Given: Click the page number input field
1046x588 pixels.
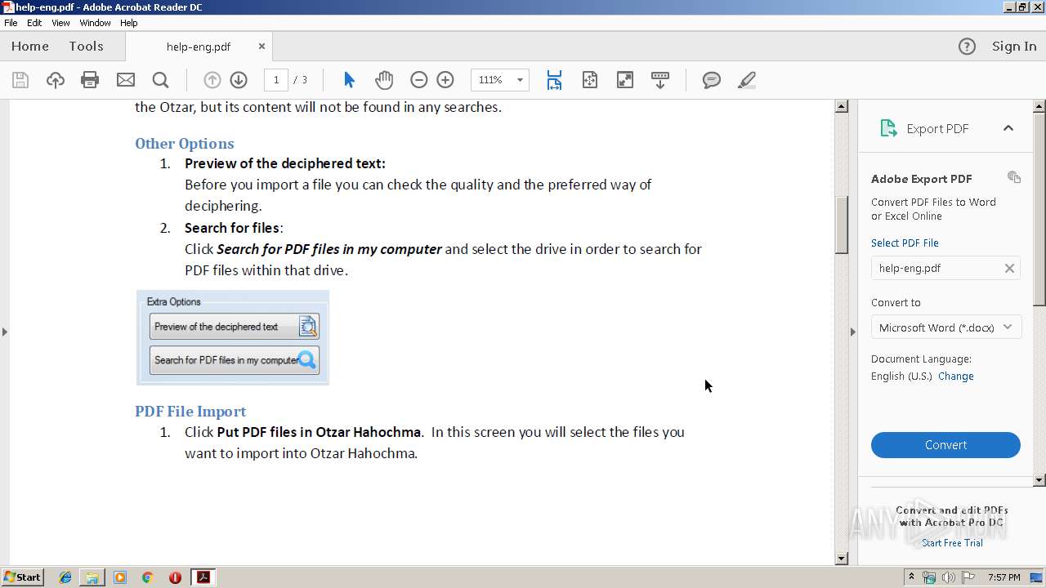Looking at the screenshot, I should (276, 80).
